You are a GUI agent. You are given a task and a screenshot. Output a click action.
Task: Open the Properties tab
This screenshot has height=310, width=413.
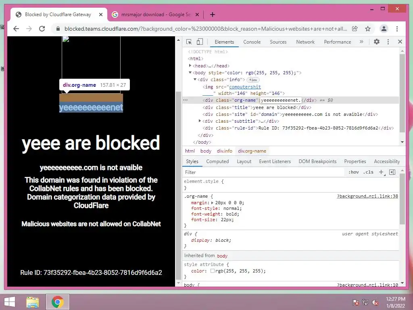355,161
